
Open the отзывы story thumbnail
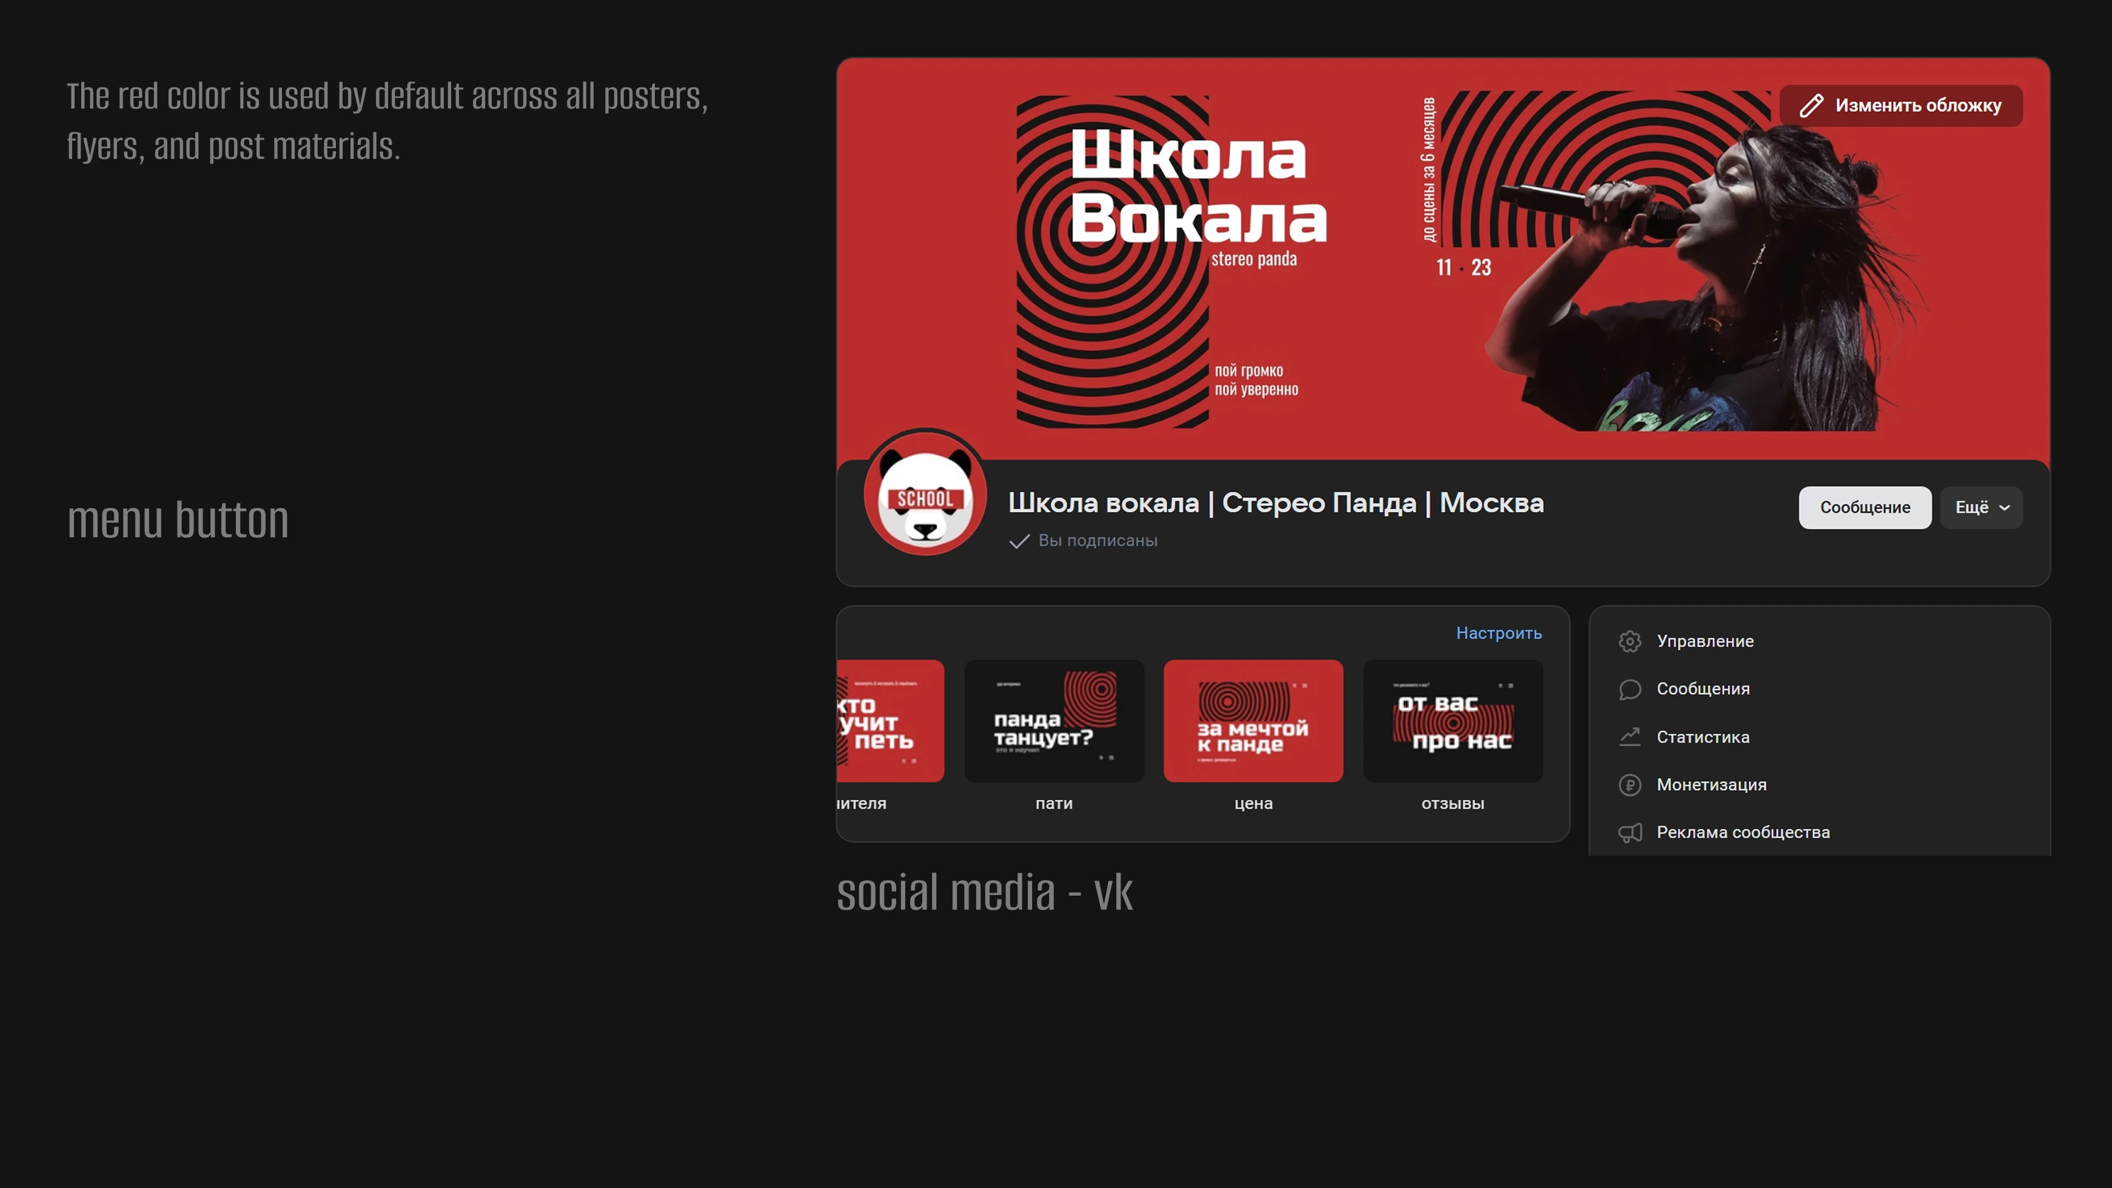1452,720
